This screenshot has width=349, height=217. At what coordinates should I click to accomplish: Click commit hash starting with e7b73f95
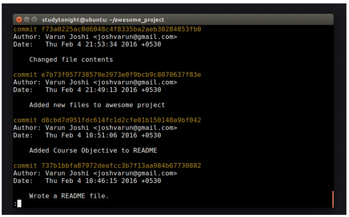121,75
